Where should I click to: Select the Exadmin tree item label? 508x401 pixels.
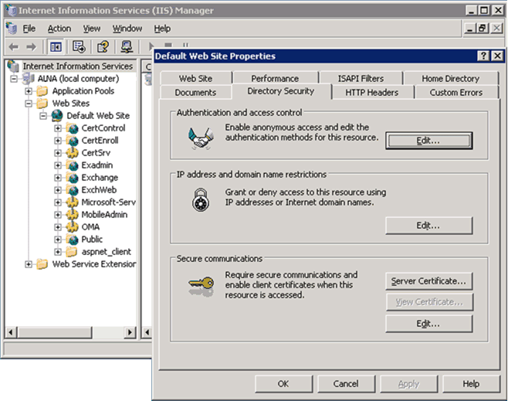click(x=97, y=165)
